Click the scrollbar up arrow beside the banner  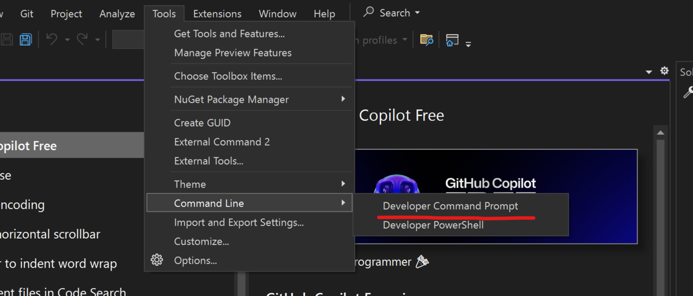coord(661,132)
